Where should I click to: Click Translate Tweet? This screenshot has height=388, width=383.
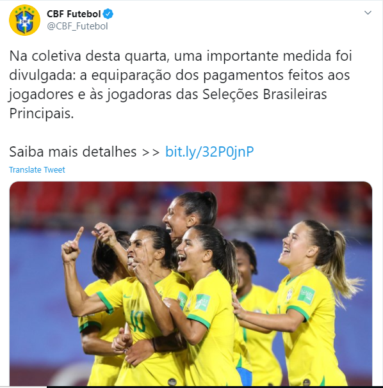click(x=37, y=170)
